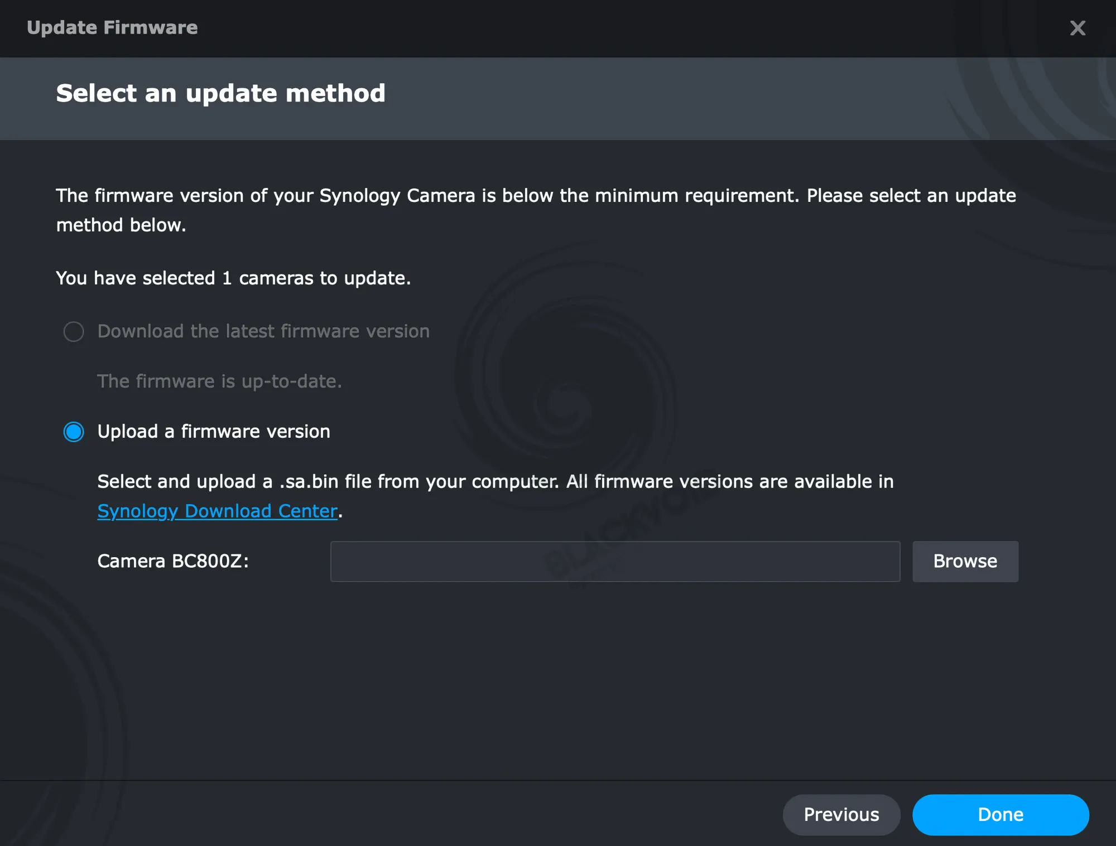The image size is (1116, 846).
Task: Select the Download the latest firmware radio button
Action: pyautogui.click(x=74, y=332)
